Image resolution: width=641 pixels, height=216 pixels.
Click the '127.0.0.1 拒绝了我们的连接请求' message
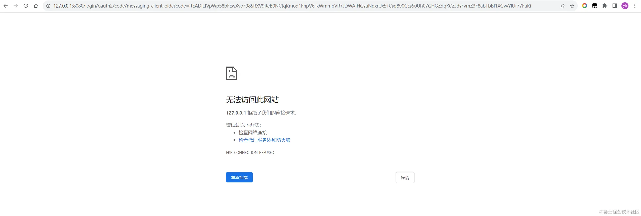pos(261,113)
